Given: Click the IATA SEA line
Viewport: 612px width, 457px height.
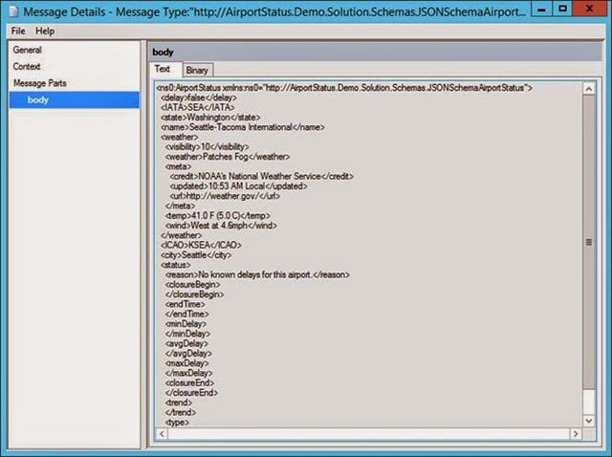Looking at the screenshot, I should click(x=198, y=107).
